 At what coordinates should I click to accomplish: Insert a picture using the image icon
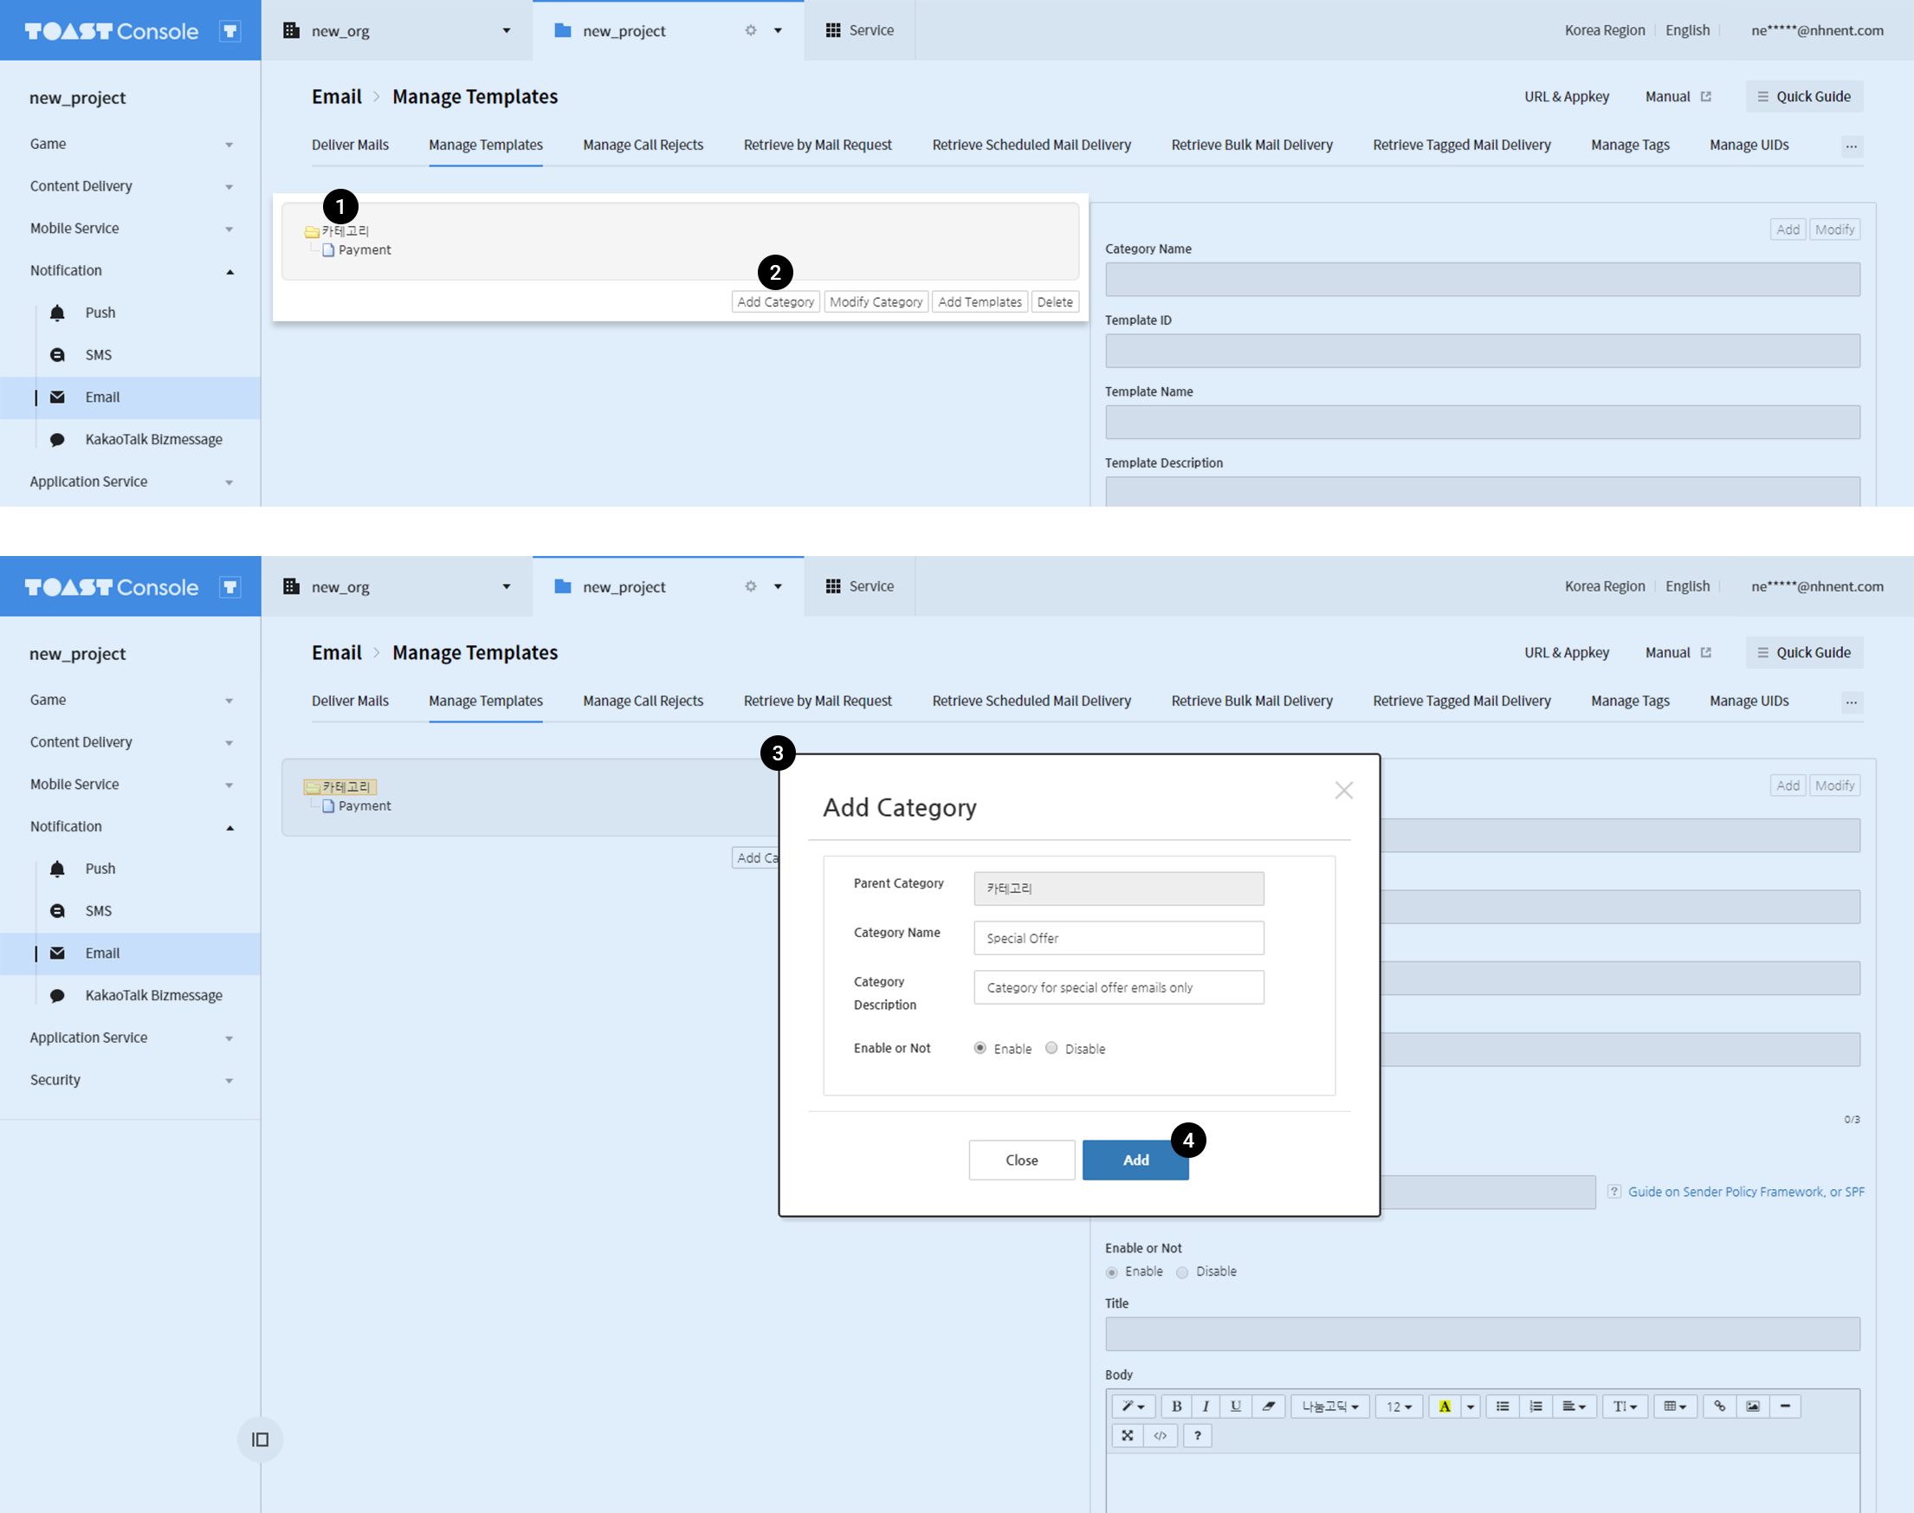[1753, 1406]
